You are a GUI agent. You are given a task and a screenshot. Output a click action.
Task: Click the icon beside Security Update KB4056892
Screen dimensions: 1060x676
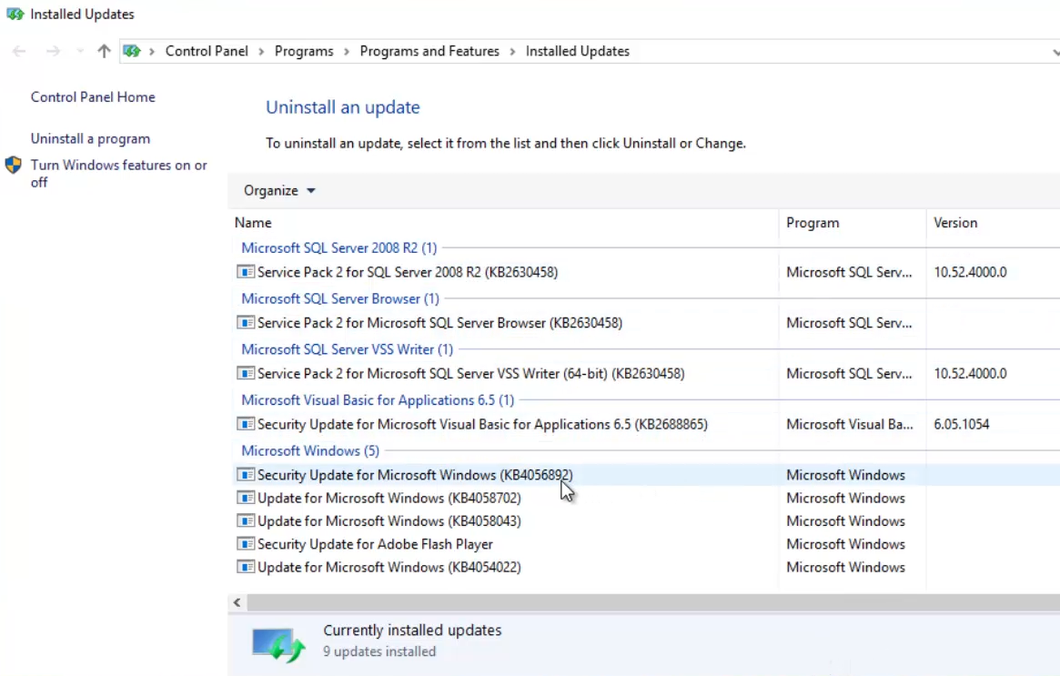(246, 474)
